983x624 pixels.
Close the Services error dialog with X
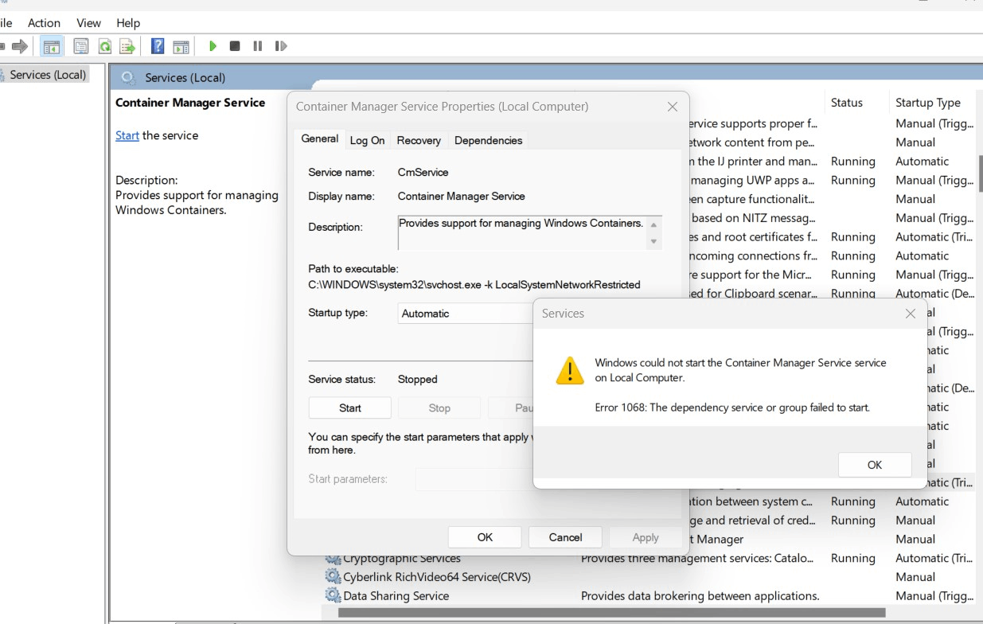pyautogui.click(x=911, y=314)
